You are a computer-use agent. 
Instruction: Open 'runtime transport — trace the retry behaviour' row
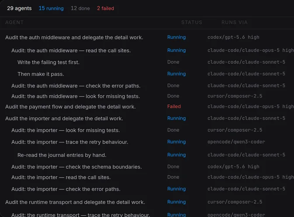pyautogui.click(x=147, y=214)
